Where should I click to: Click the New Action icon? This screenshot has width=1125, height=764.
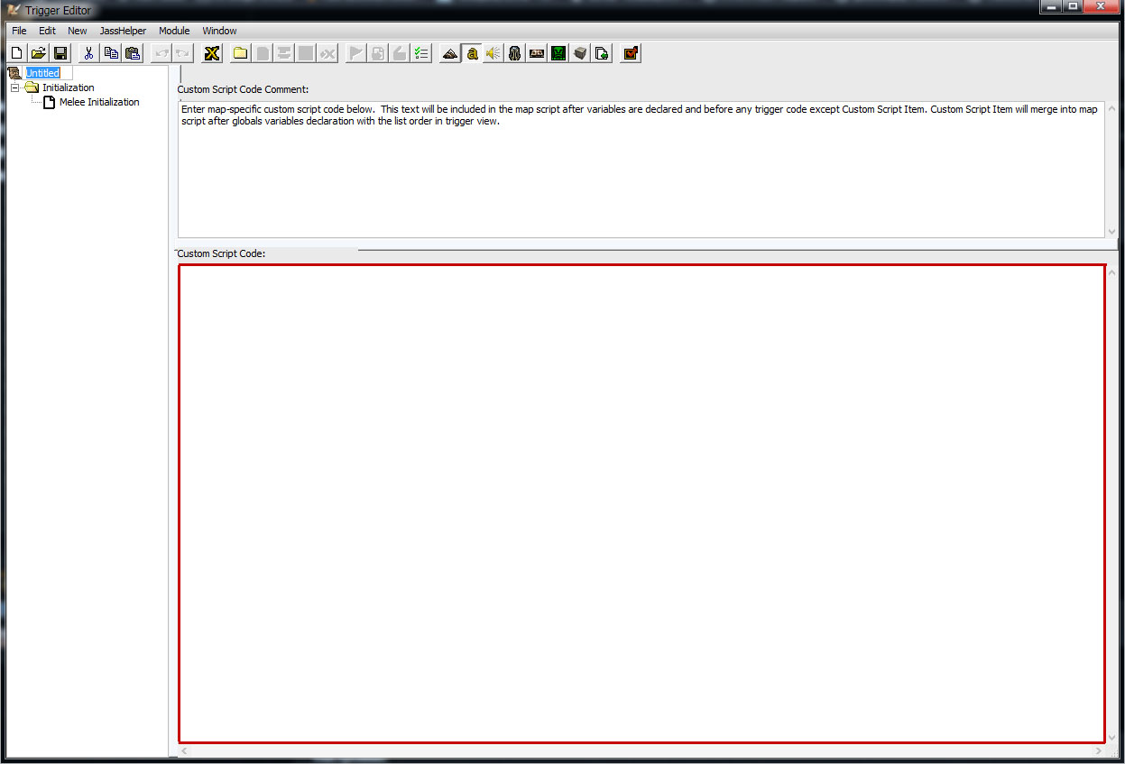400,53
